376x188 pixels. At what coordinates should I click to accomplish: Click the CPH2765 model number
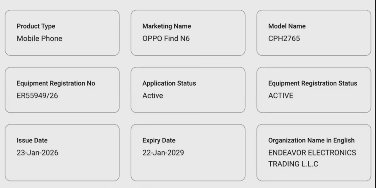284,38
